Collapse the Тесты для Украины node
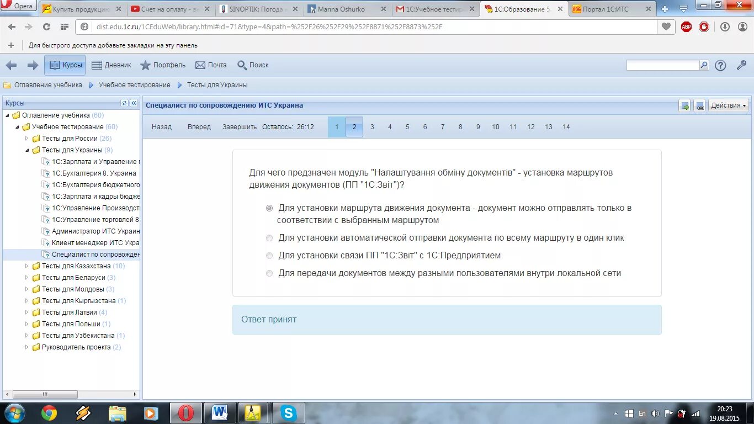Image resolution: width=754 pixels, height=424 pixels. pyautogui.click(x=27, y=150)
